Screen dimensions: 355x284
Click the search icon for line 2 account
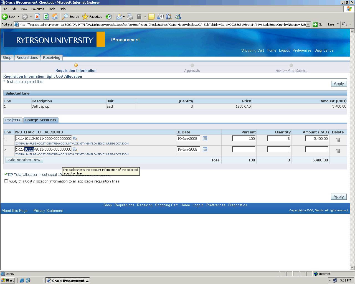[75, 149]
